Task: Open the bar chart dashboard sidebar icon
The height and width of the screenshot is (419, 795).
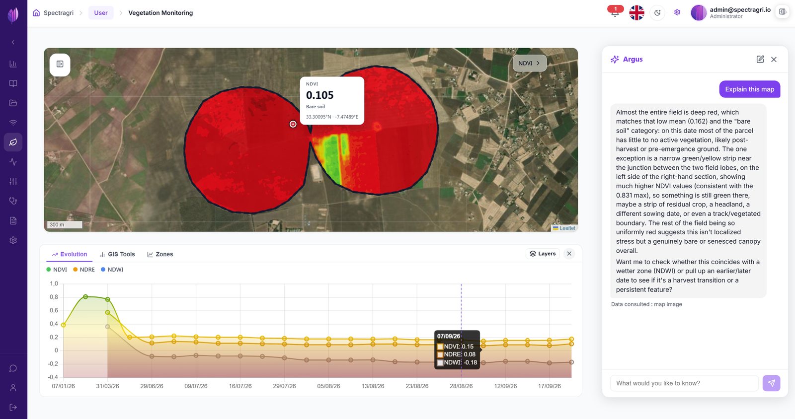Action: point(13,64)
